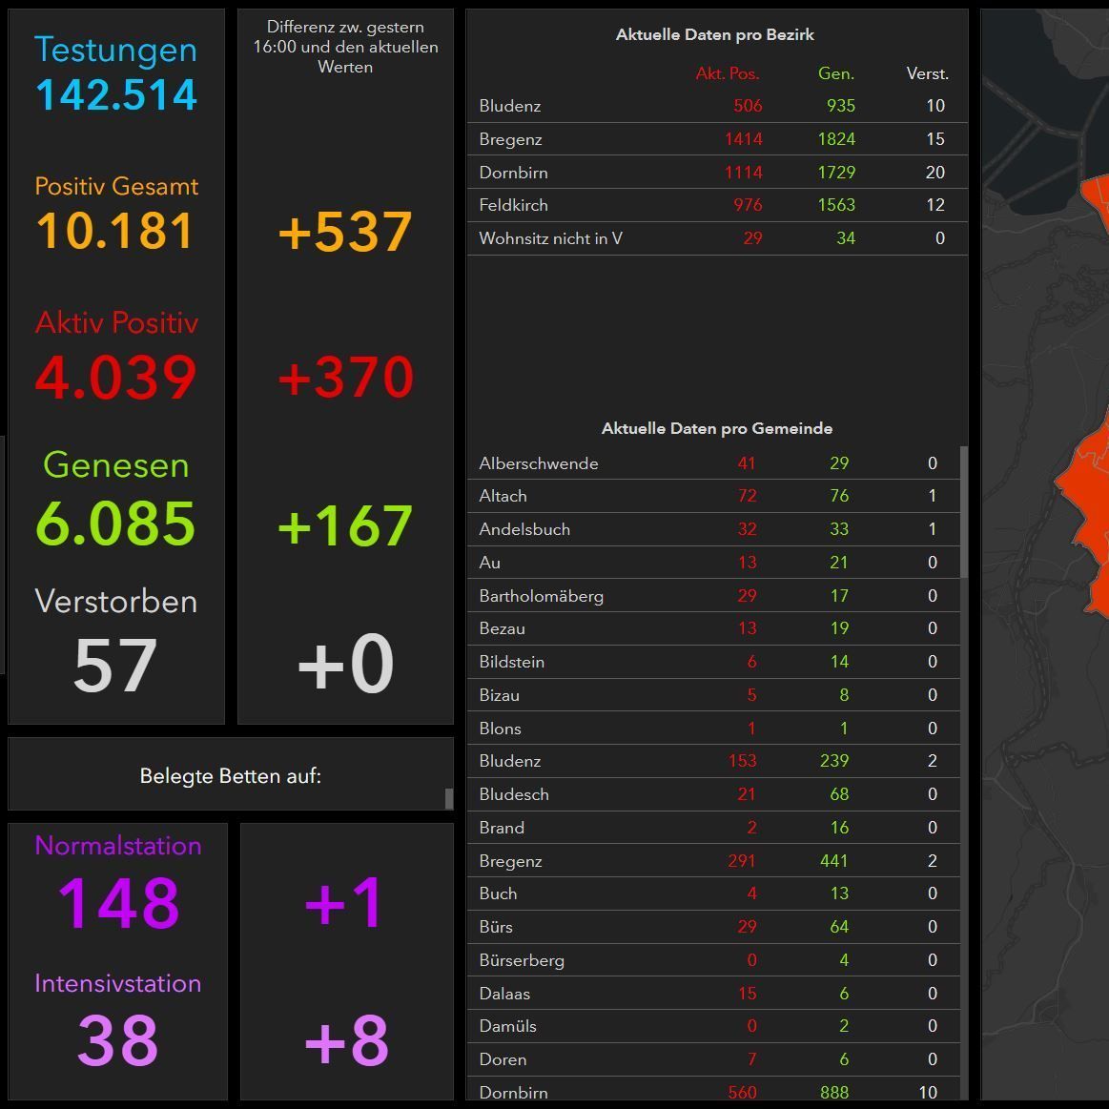Pick the Bludesch municipality row
Viewport: 1109px width, 1109px height.
tap(713, 794)
